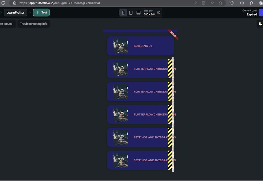Click the BUILDING UI card thumbnail image
Viewport: 263px width, 181px height.
pos(121,46)
